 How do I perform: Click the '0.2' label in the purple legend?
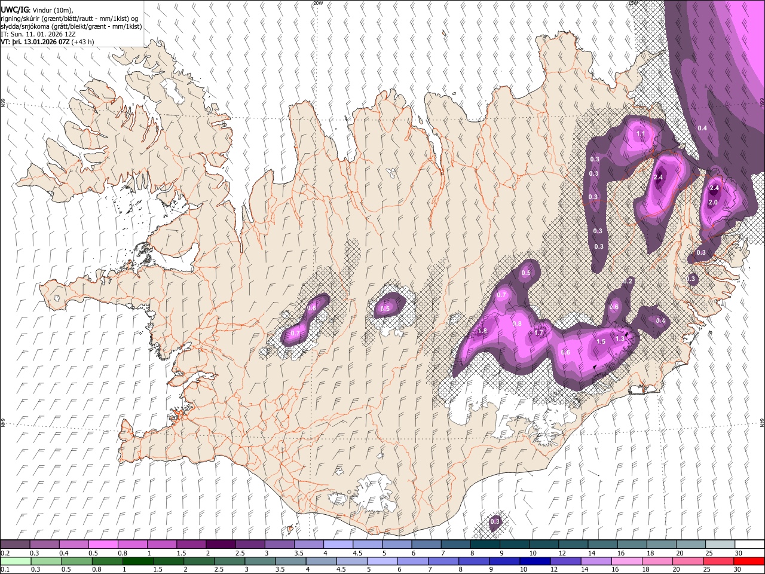click(4, 553)
